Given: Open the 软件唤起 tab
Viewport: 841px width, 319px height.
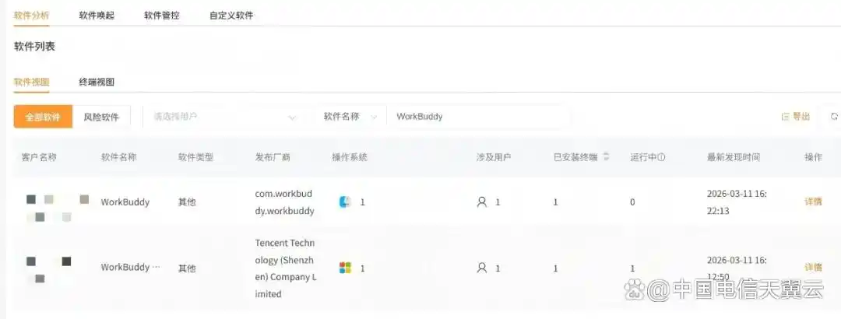Looking at the screenshot, I should coord(97,16).
